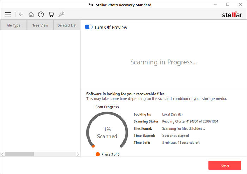Viewport: 247px width, 174px height.
Task: Click the 'Local Disk (E:)' value
Action: pos(172,114)
